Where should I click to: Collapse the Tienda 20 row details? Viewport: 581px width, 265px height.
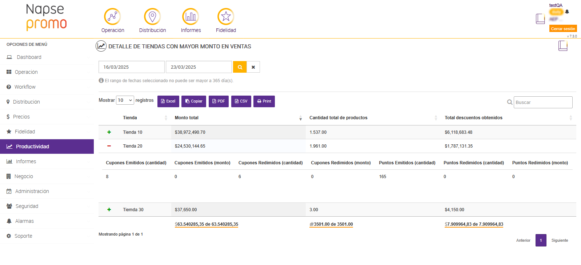[109, 146]
